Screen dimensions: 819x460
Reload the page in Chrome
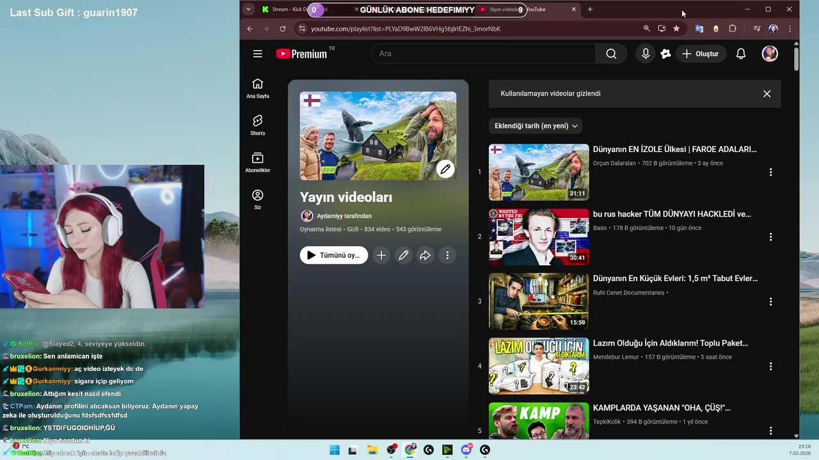coord(283,29)
